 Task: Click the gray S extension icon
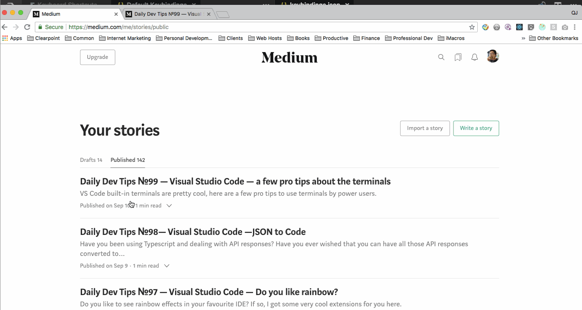(554, 27)
